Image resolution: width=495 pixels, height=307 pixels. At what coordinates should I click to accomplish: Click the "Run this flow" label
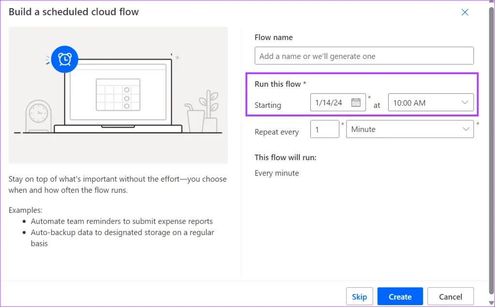[277, 84]
